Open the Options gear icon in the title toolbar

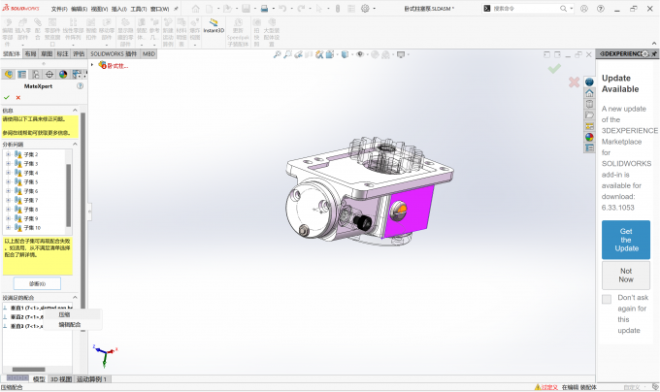365,9
